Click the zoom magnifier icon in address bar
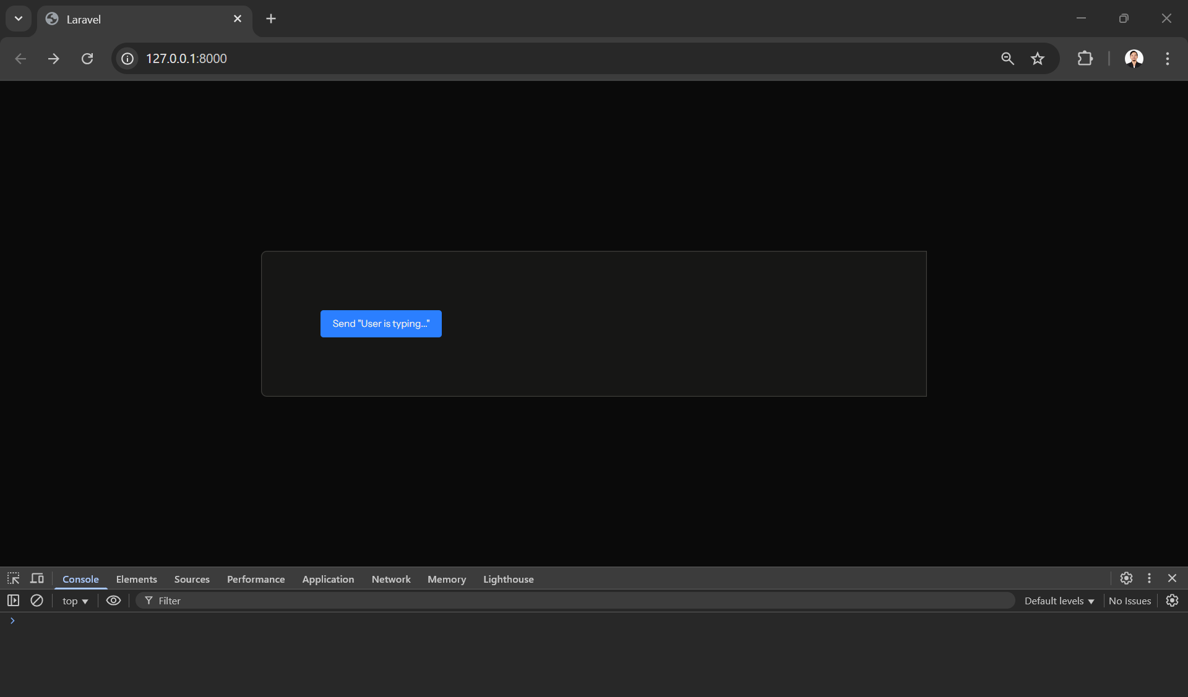The image size is (1188, 697). pyautogui.click(x=1007, y=59)
